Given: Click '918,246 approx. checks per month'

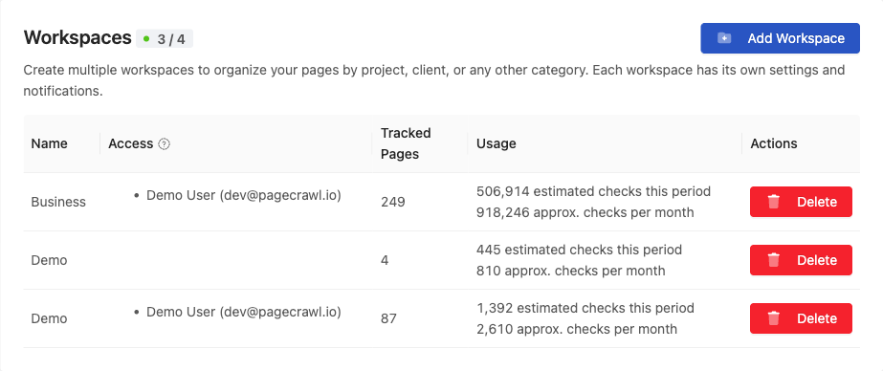Looking at the screenshot, I should (x=585, y=213).
